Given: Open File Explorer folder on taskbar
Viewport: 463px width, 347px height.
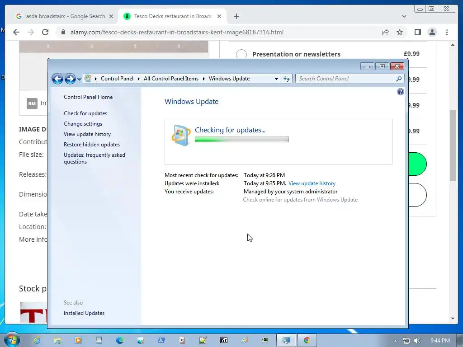Looking at the screenshot, I should [57, 341].
